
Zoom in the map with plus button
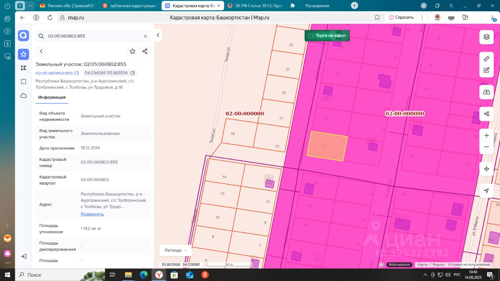(x=486, y=136)
